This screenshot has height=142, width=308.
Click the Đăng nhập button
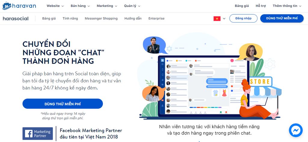(243, 18)
